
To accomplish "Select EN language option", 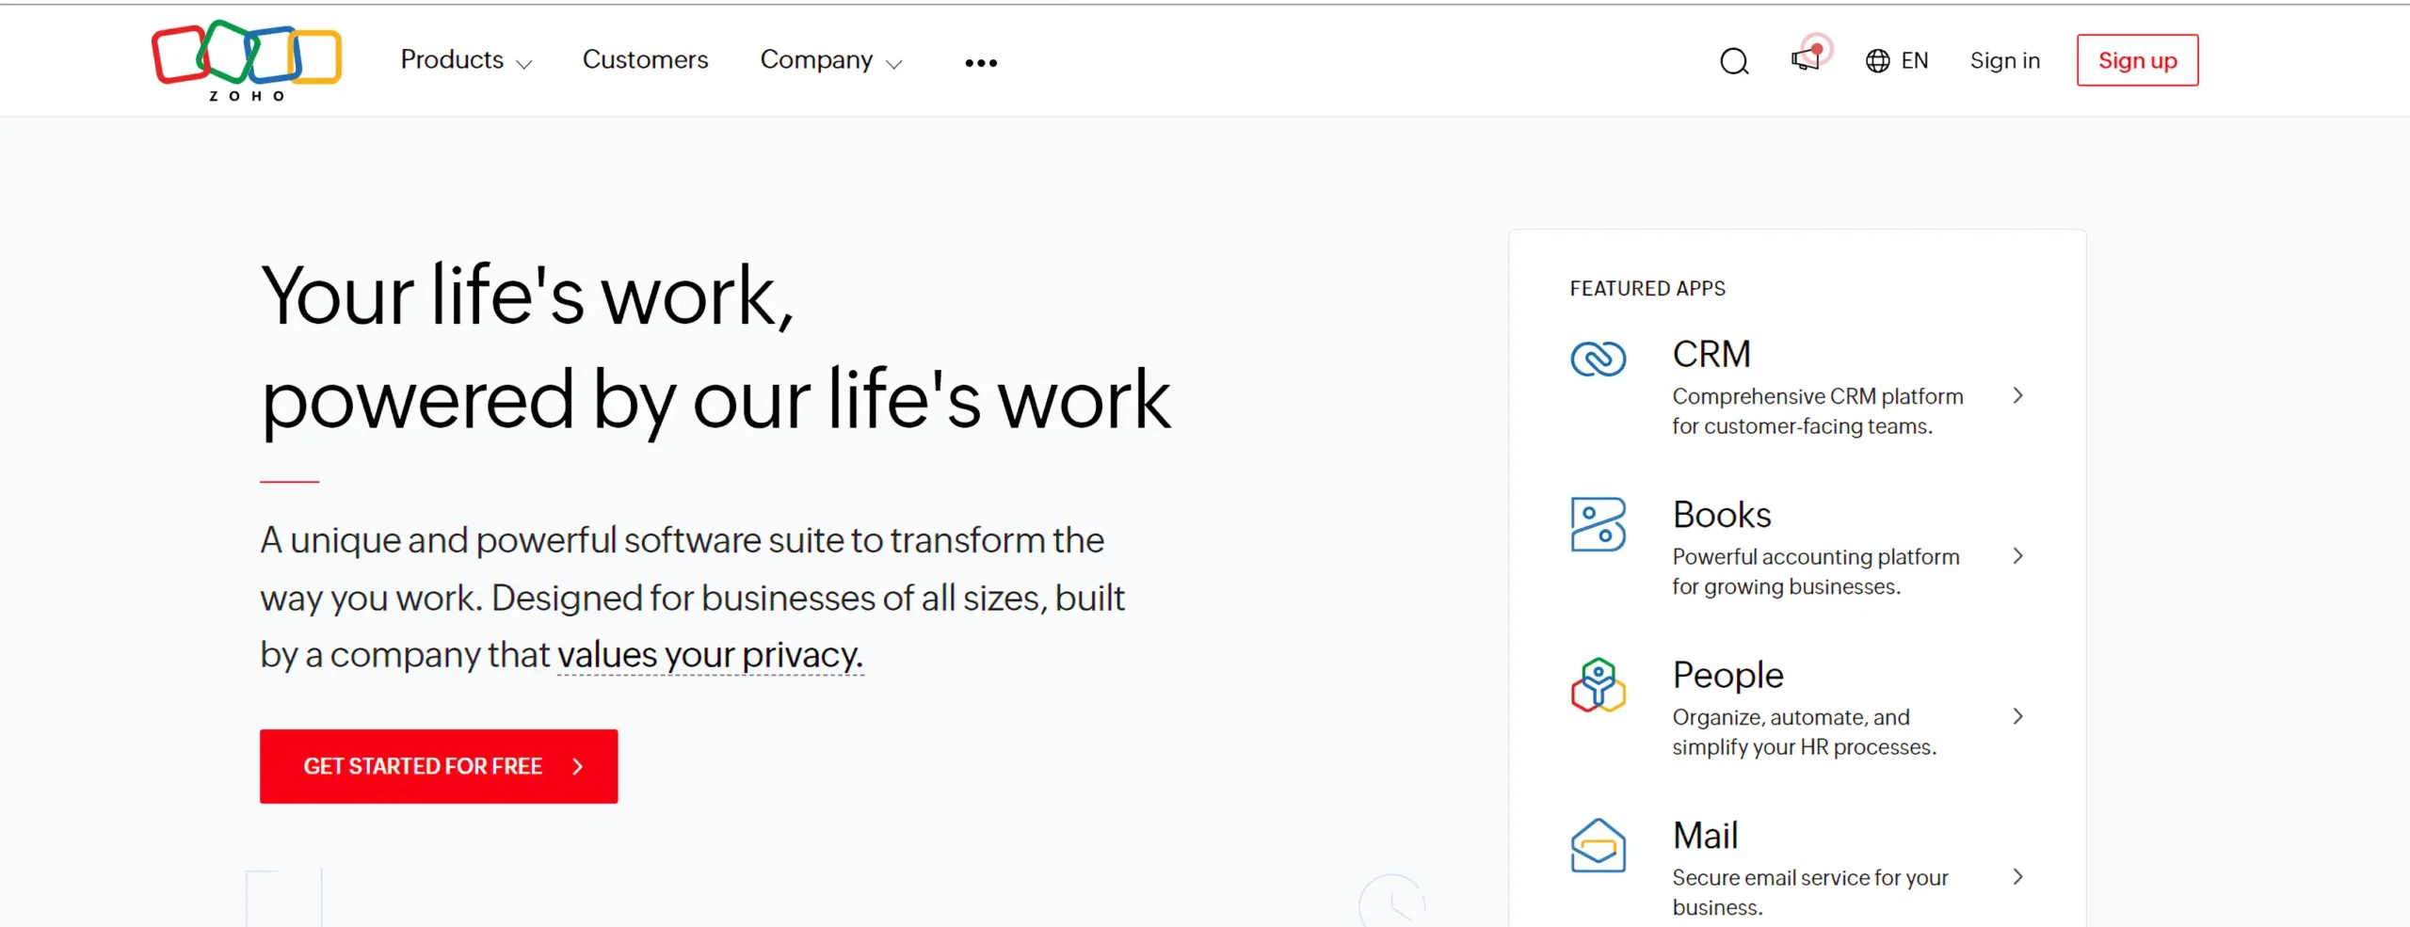I will (x=1915, y=61).
